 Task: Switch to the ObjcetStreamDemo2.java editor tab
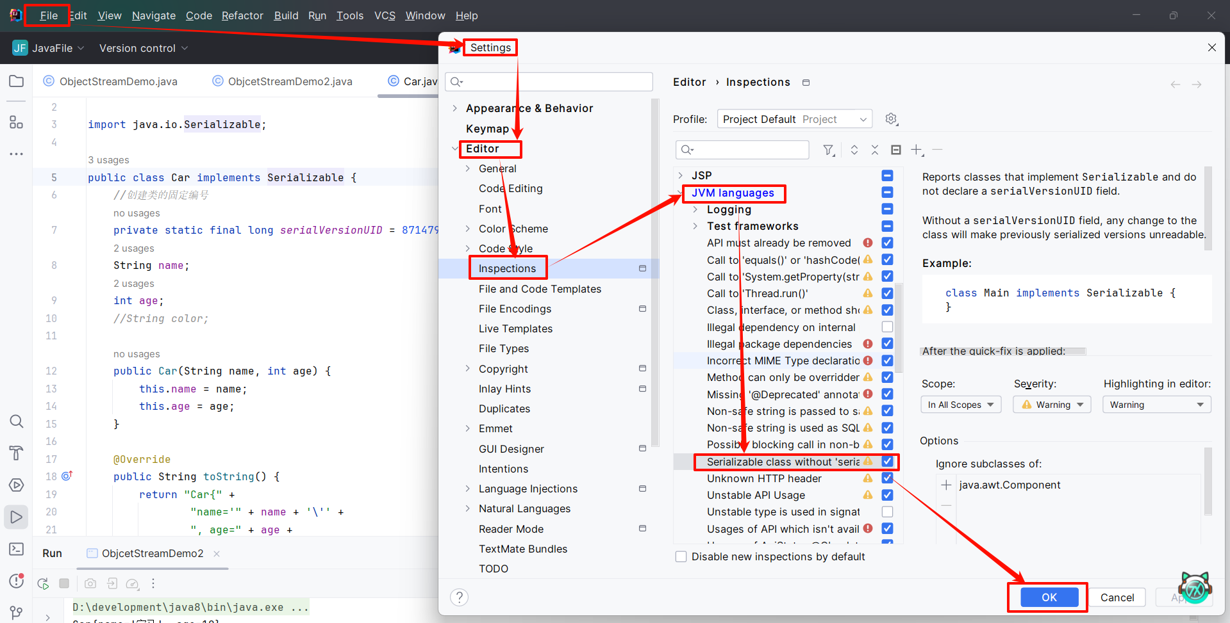point(282,81)
